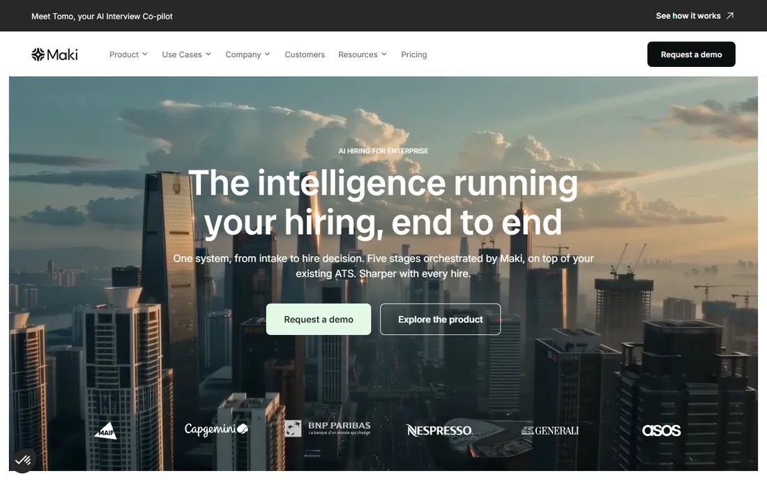Open the Company dropdown menu
This screenshot has width=767, height=480.
point(248,54)
